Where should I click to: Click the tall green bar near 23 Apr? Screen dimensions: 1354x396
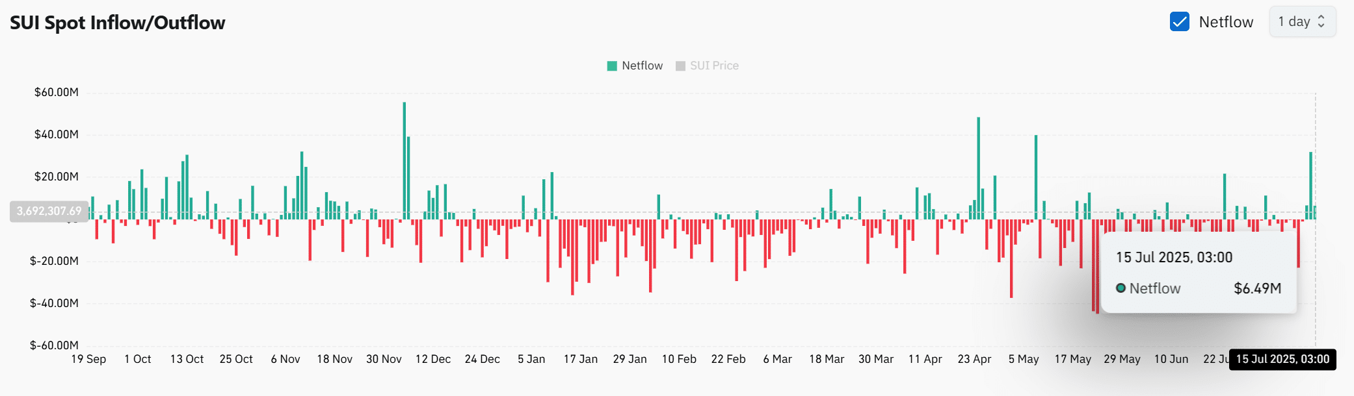(x=978, y=167)
